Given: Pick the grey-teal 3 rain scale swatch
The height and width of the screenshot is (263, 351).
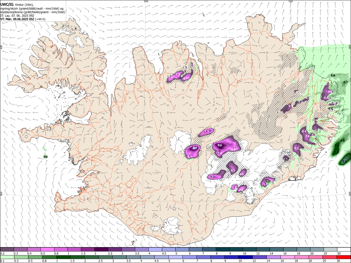Looking at the screenshot, I should click(119, 257).
